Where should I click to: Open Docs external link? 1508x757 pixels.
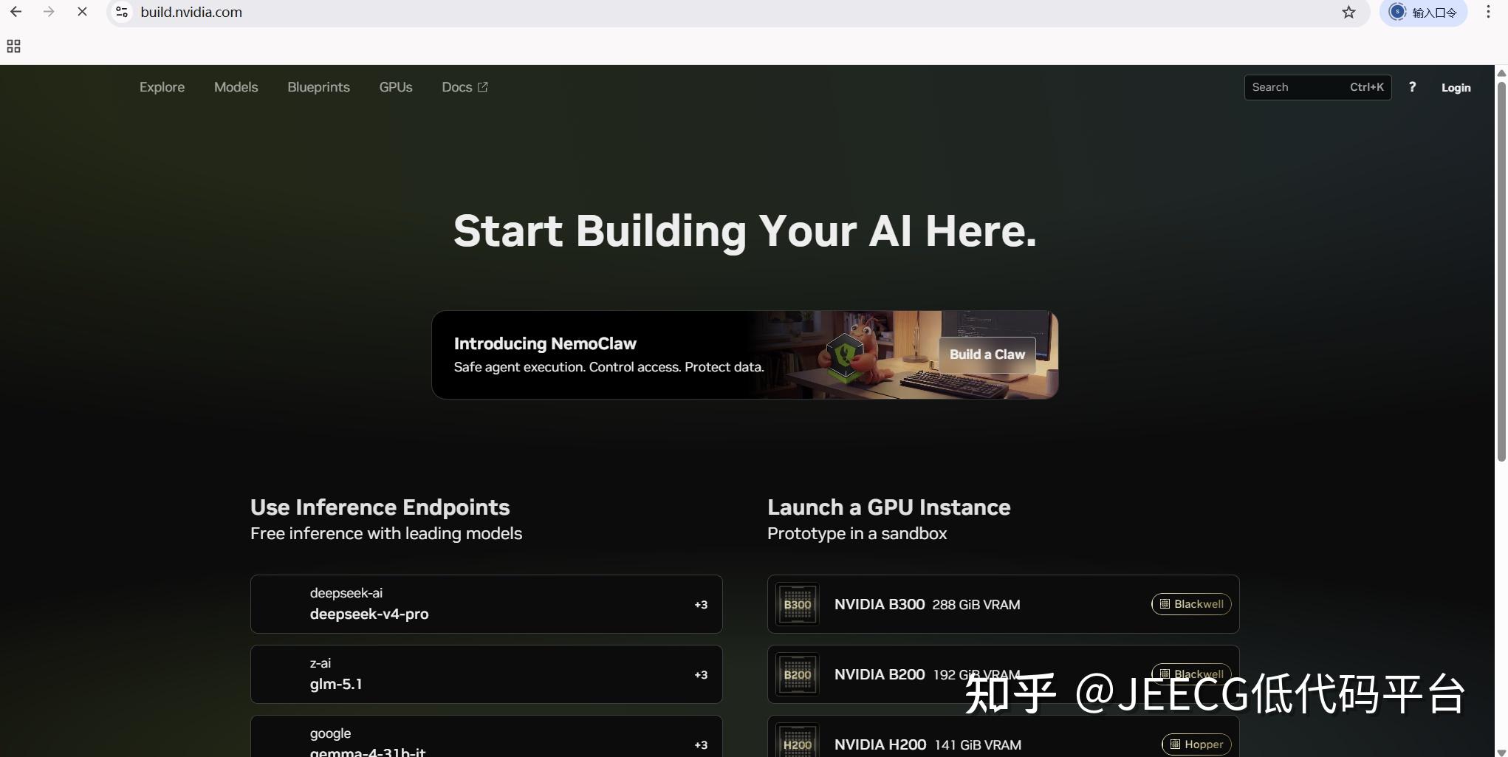click(x=465, y=87)
